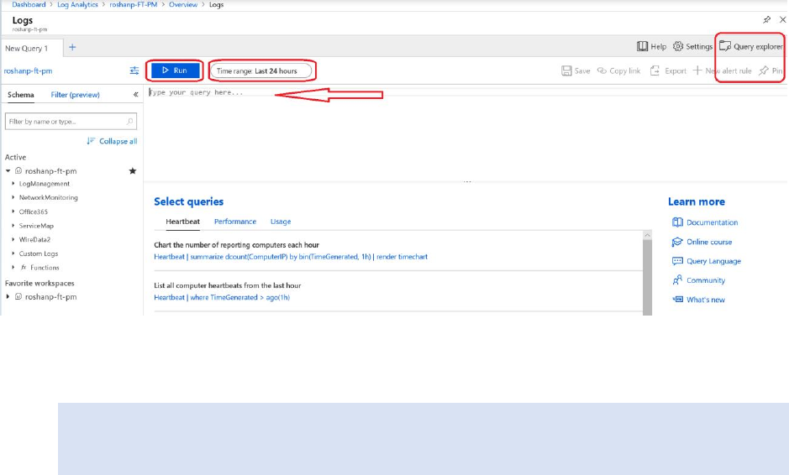Image resolution: width=789 pixels, height=475 pixels.
Task: Open the Documentation link
Action: (712, 222)
